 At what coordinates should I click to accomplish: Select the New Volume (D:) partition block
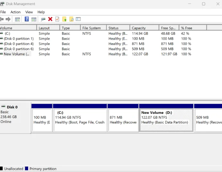[x=166, y=118]
